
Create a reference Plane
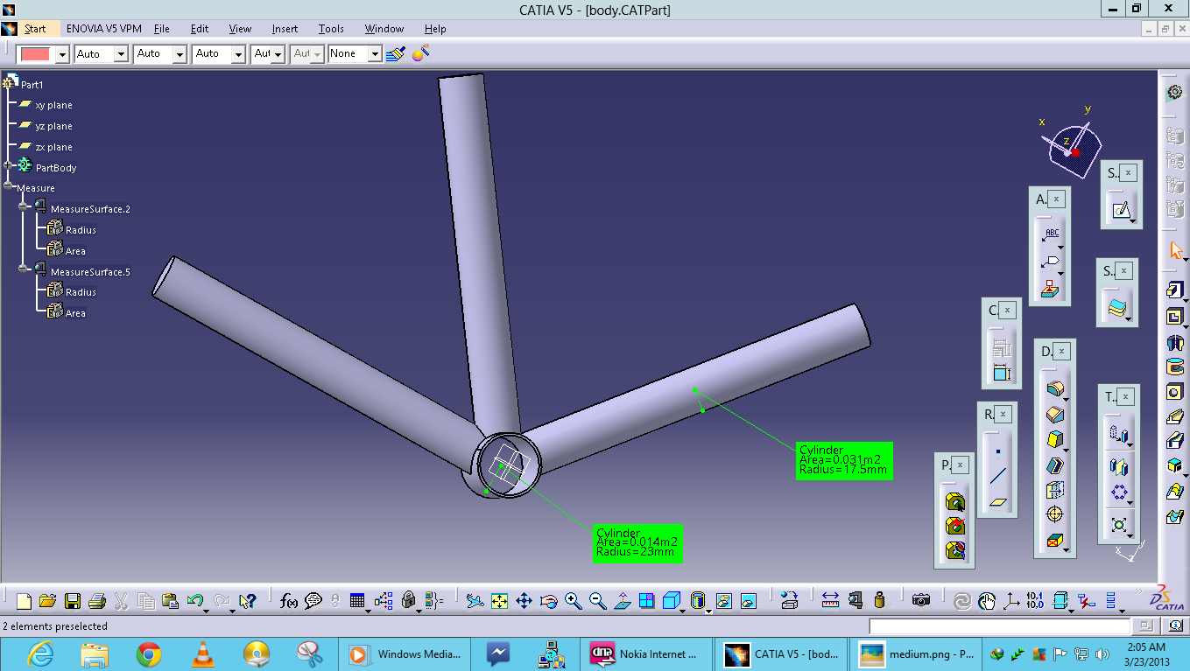pos(998,502)
